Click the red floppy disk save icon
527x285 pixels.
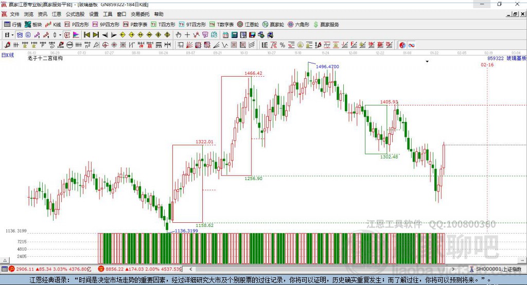[x=252, y=35]
